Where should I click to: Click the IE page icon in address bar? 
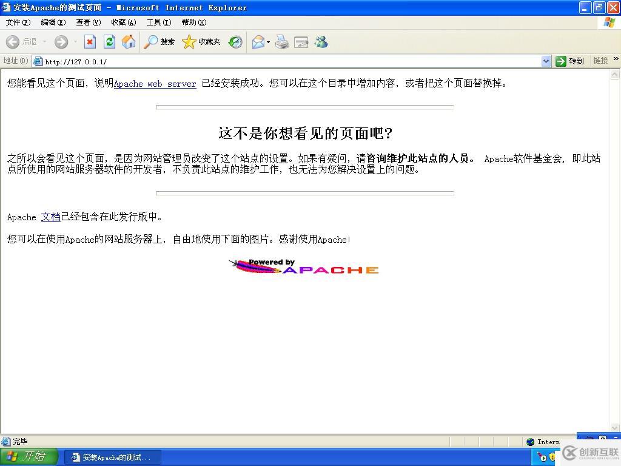point(38,61)
